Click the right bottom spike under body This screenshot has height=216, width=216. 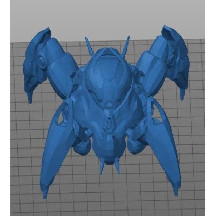point(117,166)
